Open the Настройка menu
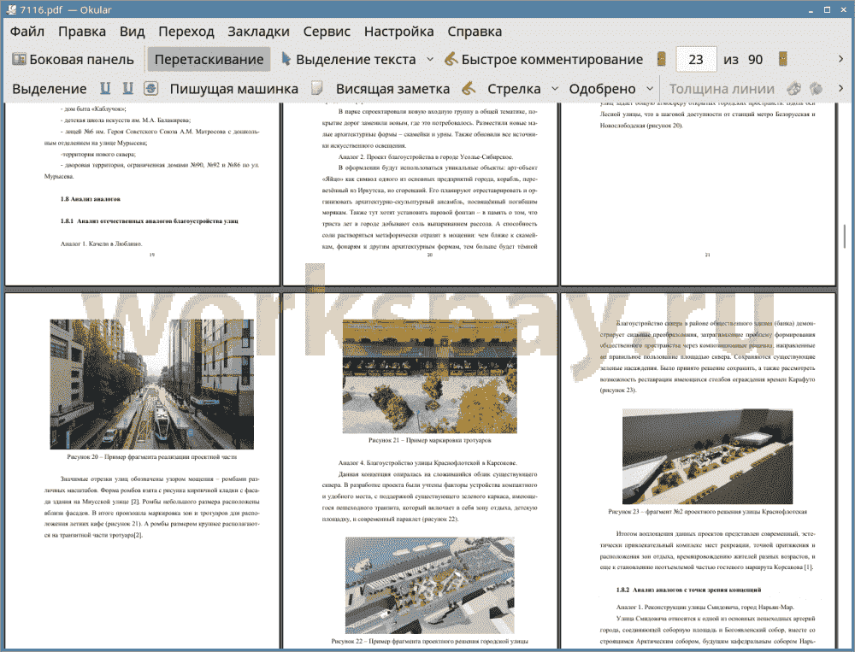The image size is (855, 652). 398,32
